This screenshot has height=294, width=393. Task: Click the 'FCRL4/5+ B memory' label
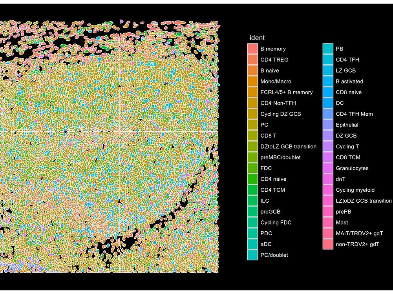click(287, 93)
